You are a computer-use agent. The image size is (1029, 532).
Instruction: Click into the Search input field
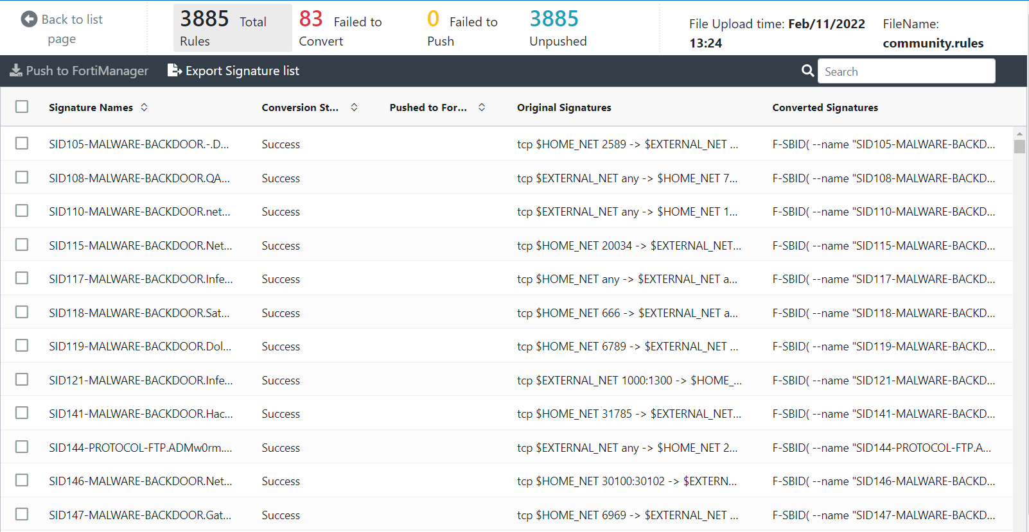[x=906, y=71]
